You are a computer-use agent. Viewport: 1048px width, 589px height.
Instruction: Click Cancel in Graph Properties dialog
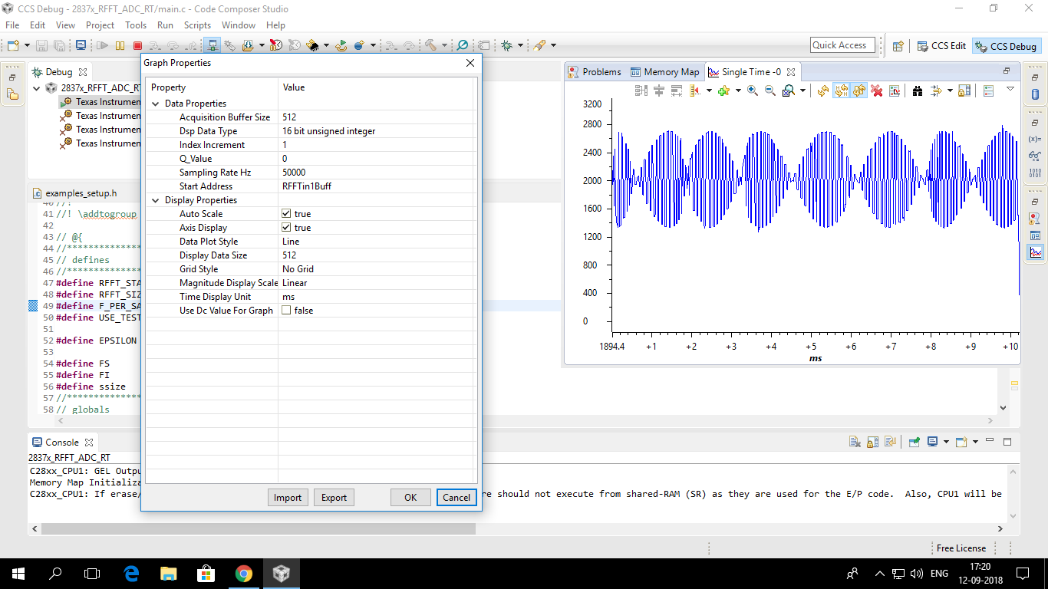pyautogui.click(x=456, y=498)
